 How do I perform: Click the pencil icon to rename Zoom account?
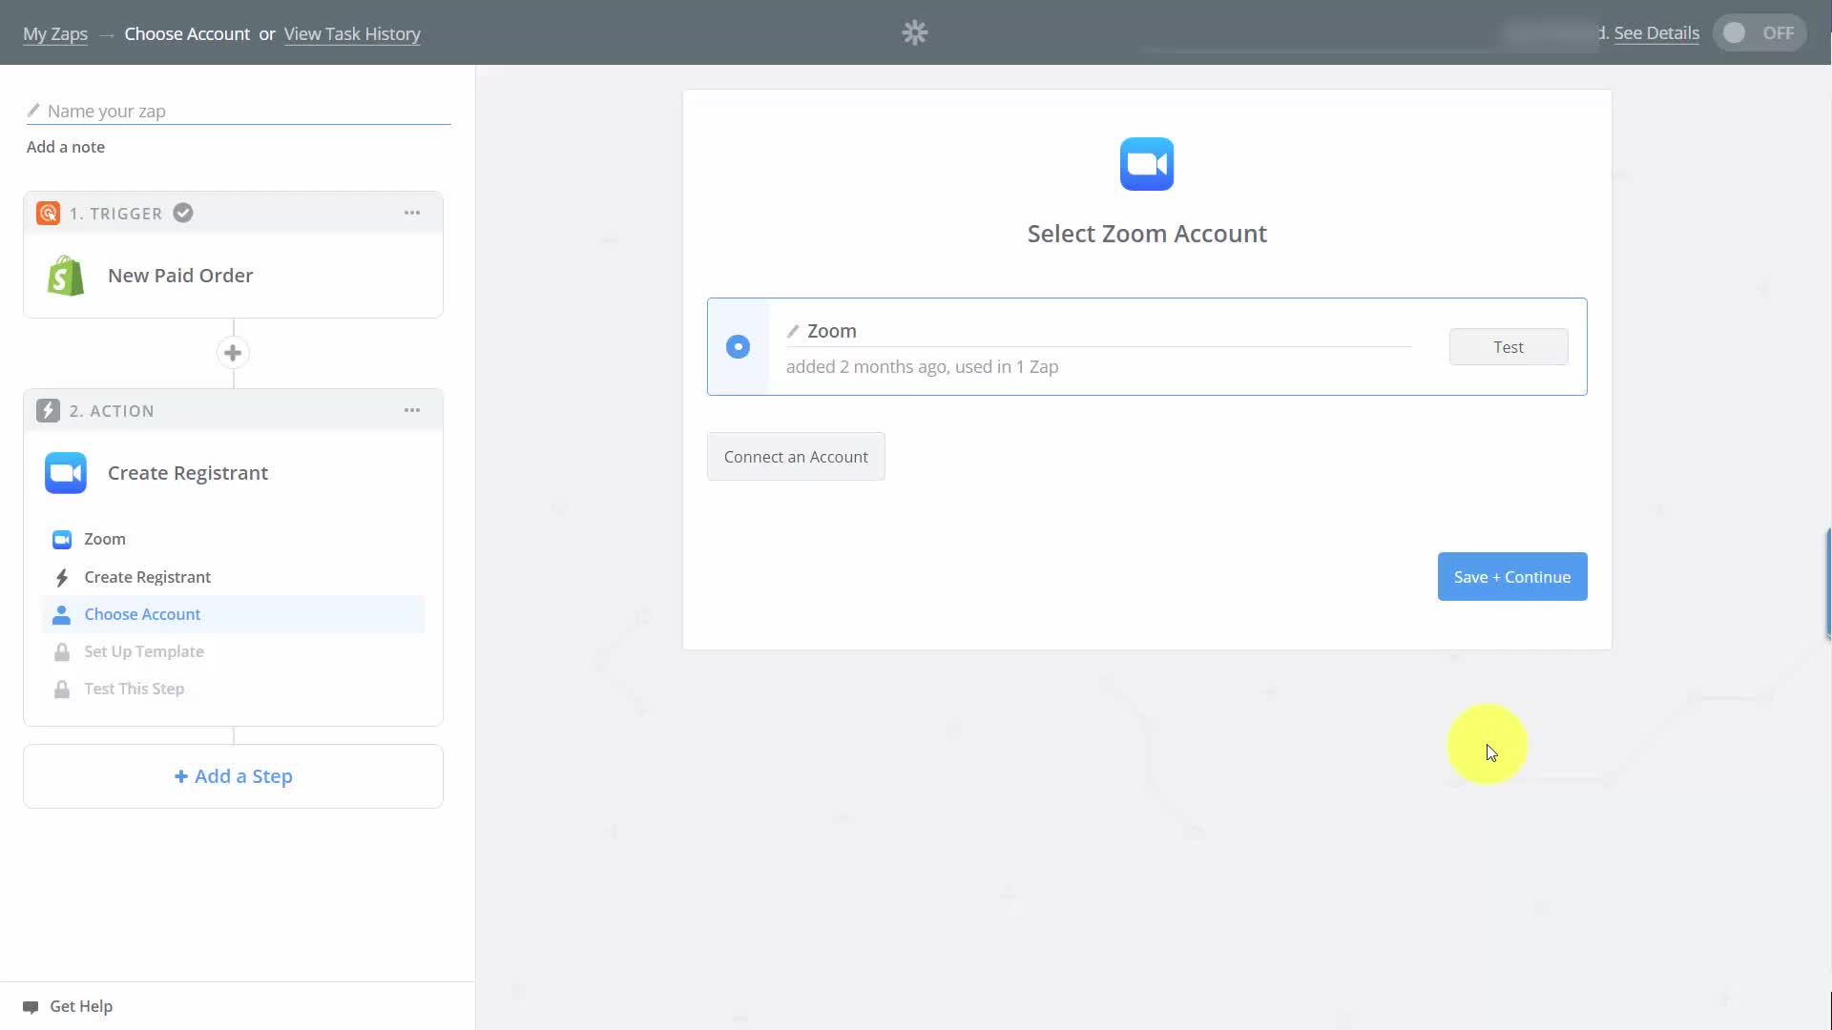pos(792,331)
